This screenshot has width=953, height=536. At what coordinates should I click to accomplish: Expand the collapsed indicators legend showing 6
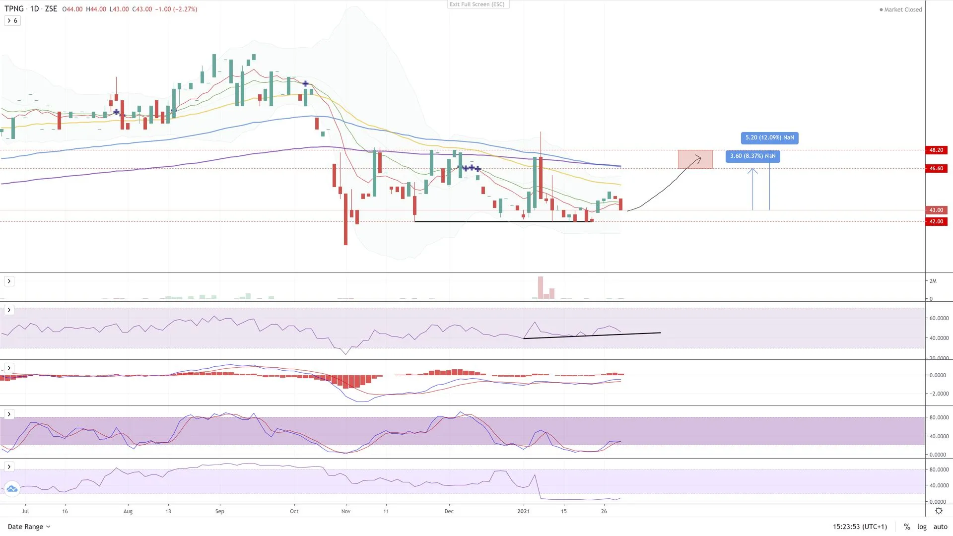(x=12, y=21)
